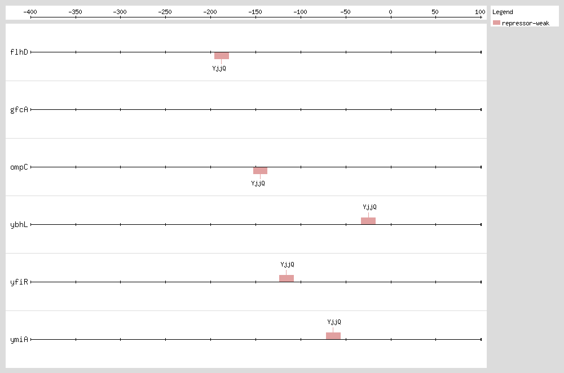Screen dimensions: 564x373
Task: Click the YjjQ label above yfiR track
Action: pos(288,264)
